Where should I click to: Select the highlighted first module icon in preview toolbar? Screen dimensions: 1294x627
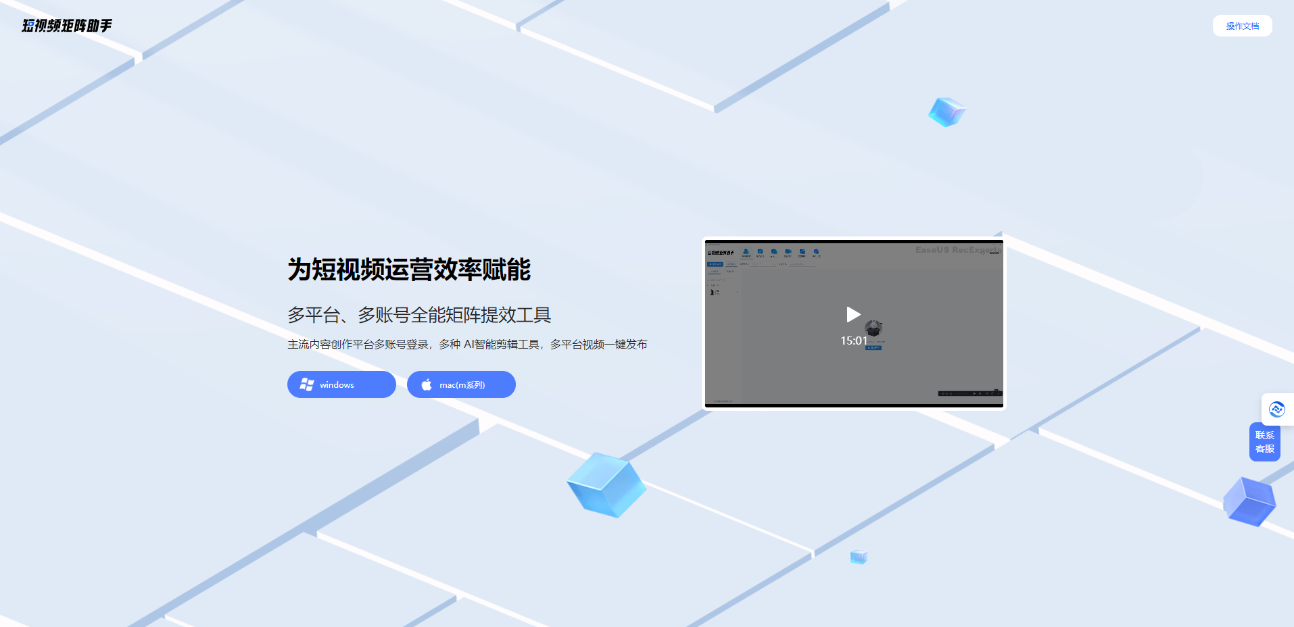[x=746, y=252]
